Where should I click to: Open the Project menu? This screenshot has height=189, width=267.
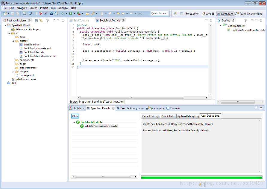click(x=44, y=8)
